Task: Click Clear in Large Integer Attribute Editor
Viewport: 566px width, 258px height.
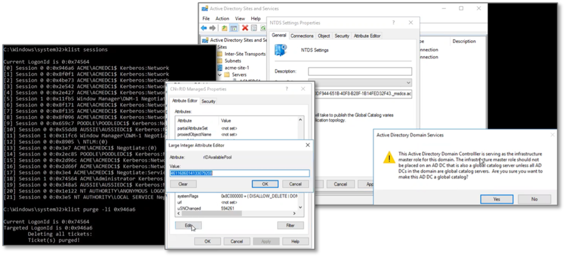Action: click(183, 184)
